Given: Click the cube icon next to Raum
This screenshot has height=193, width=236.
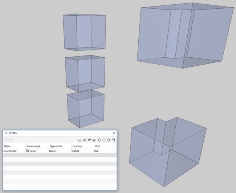Looking at the screenshot, I should tap(27, 151).
